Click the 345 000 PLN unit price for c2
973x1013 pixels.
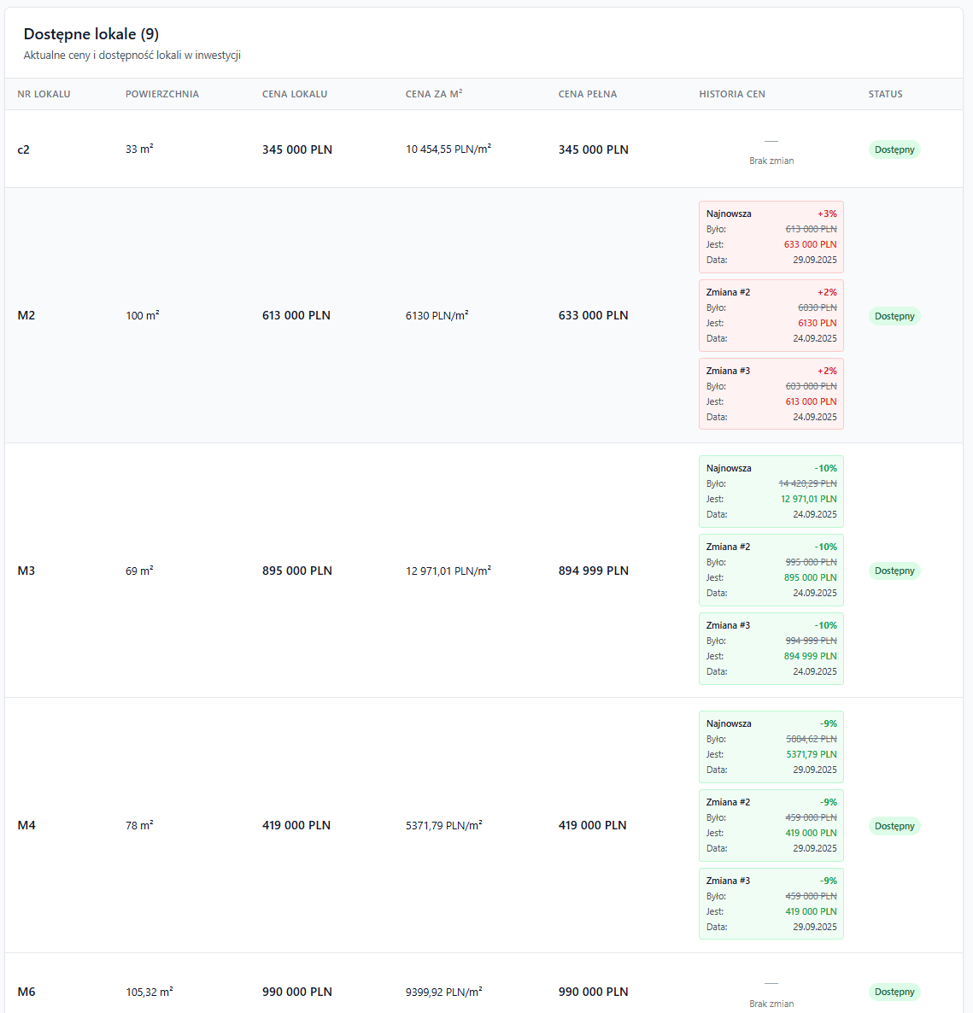click(x=296, y=149)
